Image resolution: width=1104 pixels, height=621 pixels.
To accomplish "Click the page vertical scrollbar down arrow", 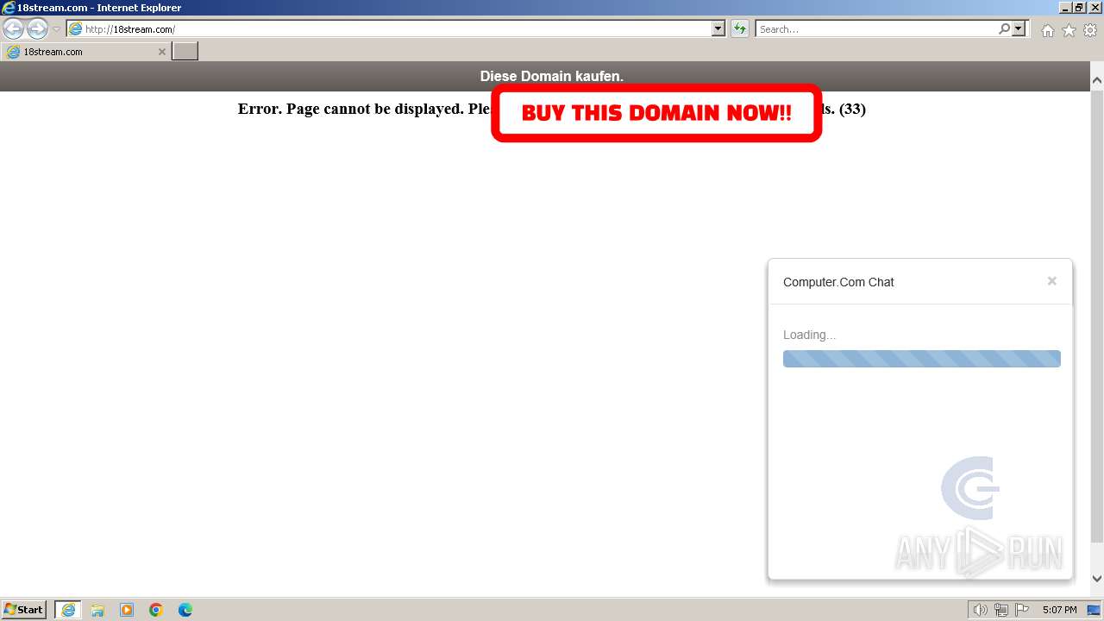I will point(1097,579).
